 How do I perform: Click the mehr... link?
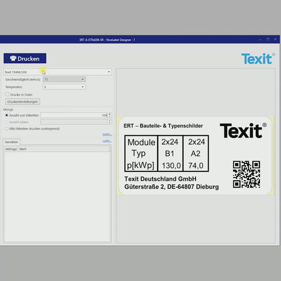107,134
